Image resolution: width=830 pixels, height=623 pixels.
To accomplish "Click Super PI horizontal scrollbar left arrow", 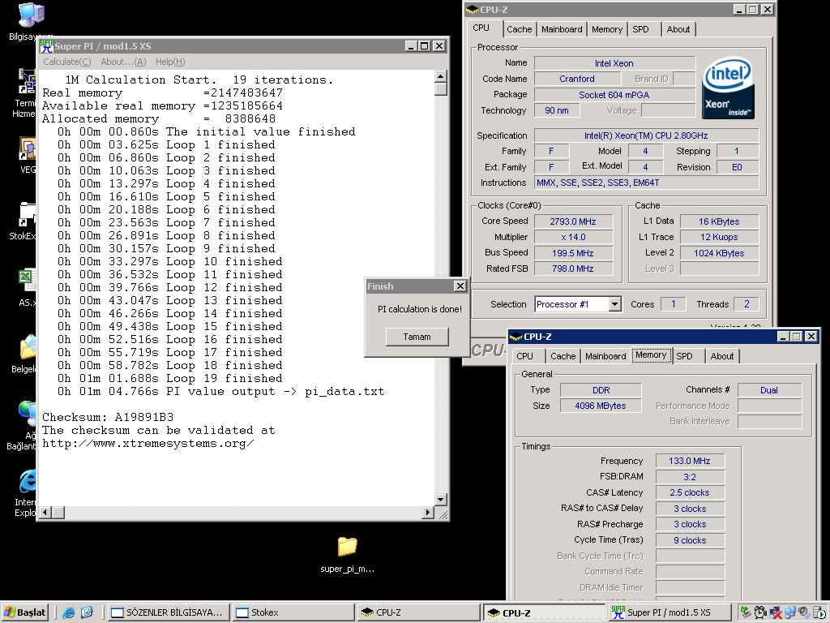I will pos(45,512).
